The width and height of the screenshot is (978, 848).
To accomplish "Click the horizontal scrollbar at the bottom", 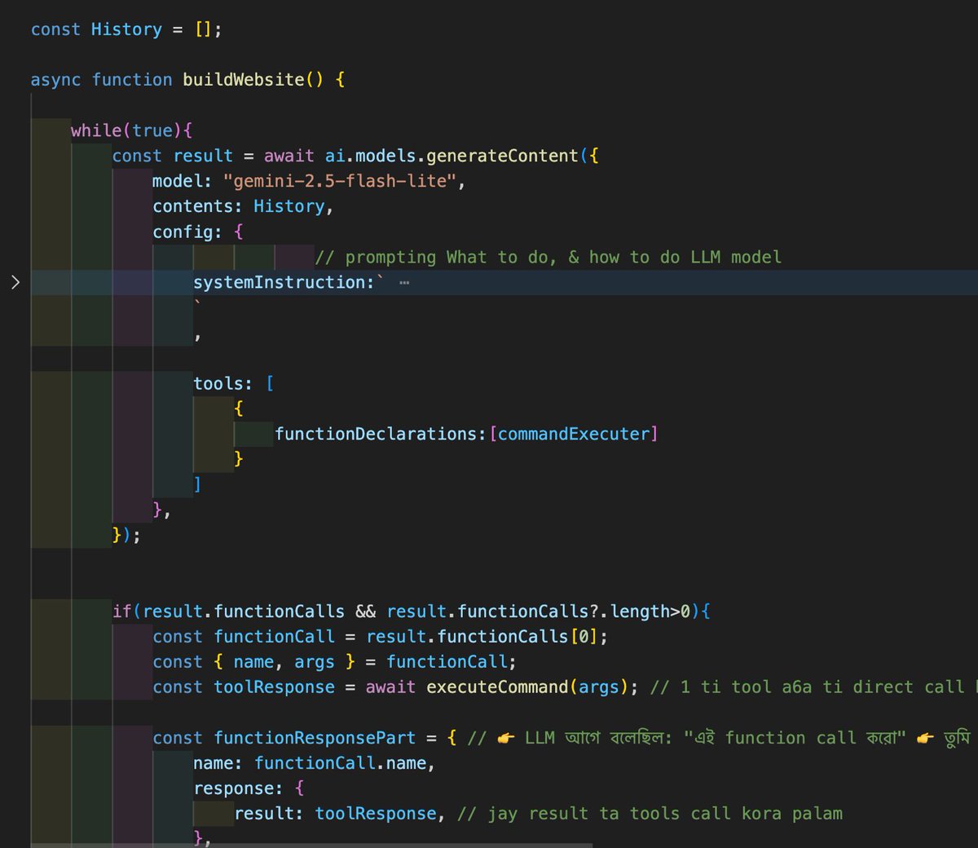I will pyautogui.click(x=311, y=845).
